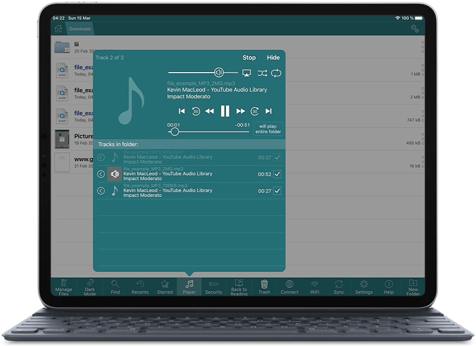
Task: Open options dots for 16 kB file row
Action: pyautogui.click(x=423, y=162)
